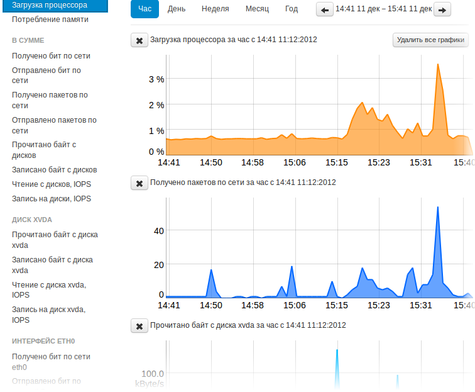Screen dimensions: 475x392
Task: Select Загрузка процессора sidebar item
Action: click(50, 5)
